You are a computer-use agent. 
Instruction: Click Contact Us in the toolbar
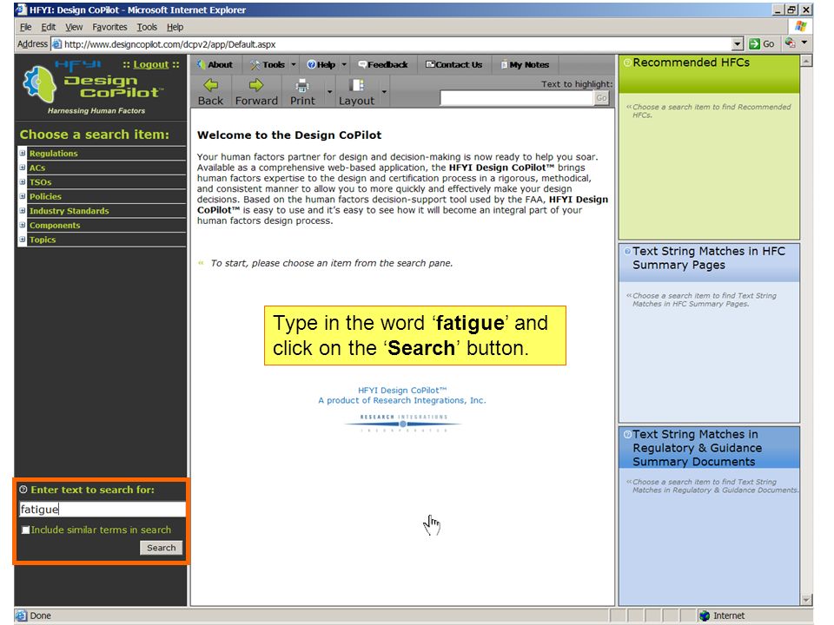pyautogui.click(x=453, y=64)
